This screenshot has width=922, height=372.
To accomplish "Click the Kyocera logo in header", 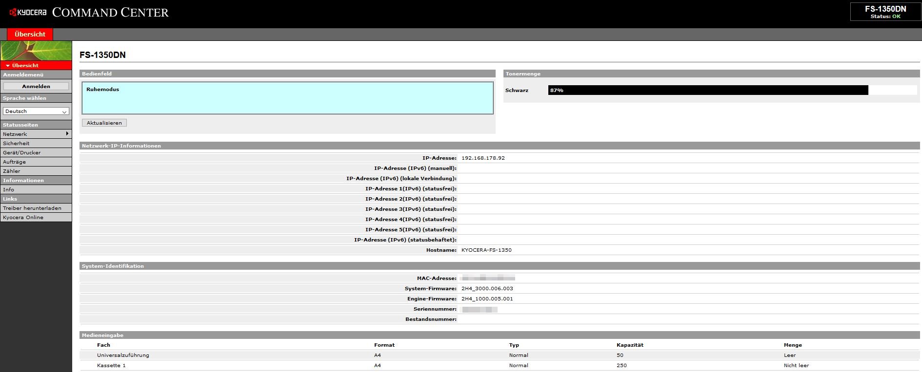I will [x=28, y=13].
